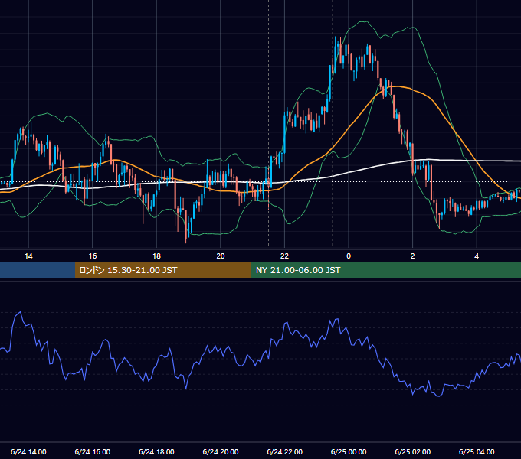The height and width of the screenshot is (459, 521).
Task: Click the 4 hour label on price chart axis
Action: click(477, 256)
